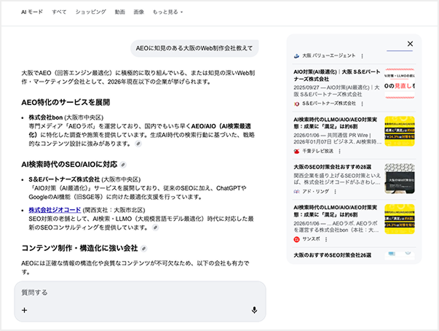This screenshot has height=331, width=439.
Task: Open AIO対策(AI最適化) S&Eパートナーズ source result
Action: coord(335,77)
